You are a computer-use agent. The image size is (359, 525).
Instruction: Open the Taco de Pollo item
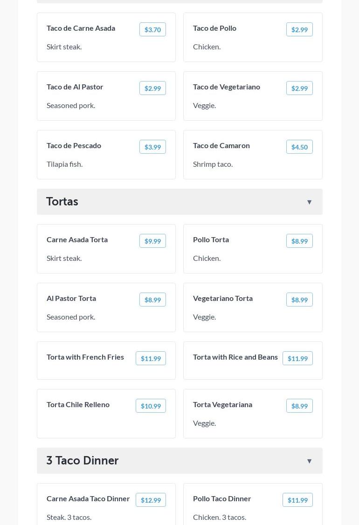[215, 28]
